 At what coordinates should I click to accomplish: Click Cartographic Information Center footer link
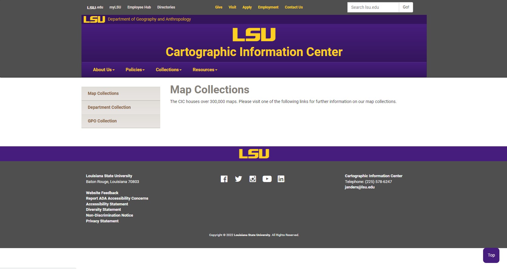point(373,176)
